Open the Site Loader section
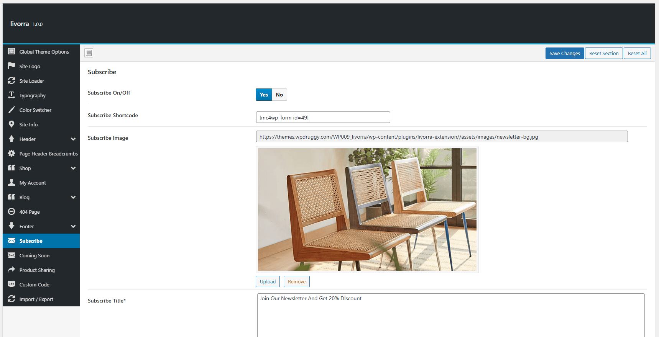The width and height of the screenshot is (659, 337). (x=41, y=81)
